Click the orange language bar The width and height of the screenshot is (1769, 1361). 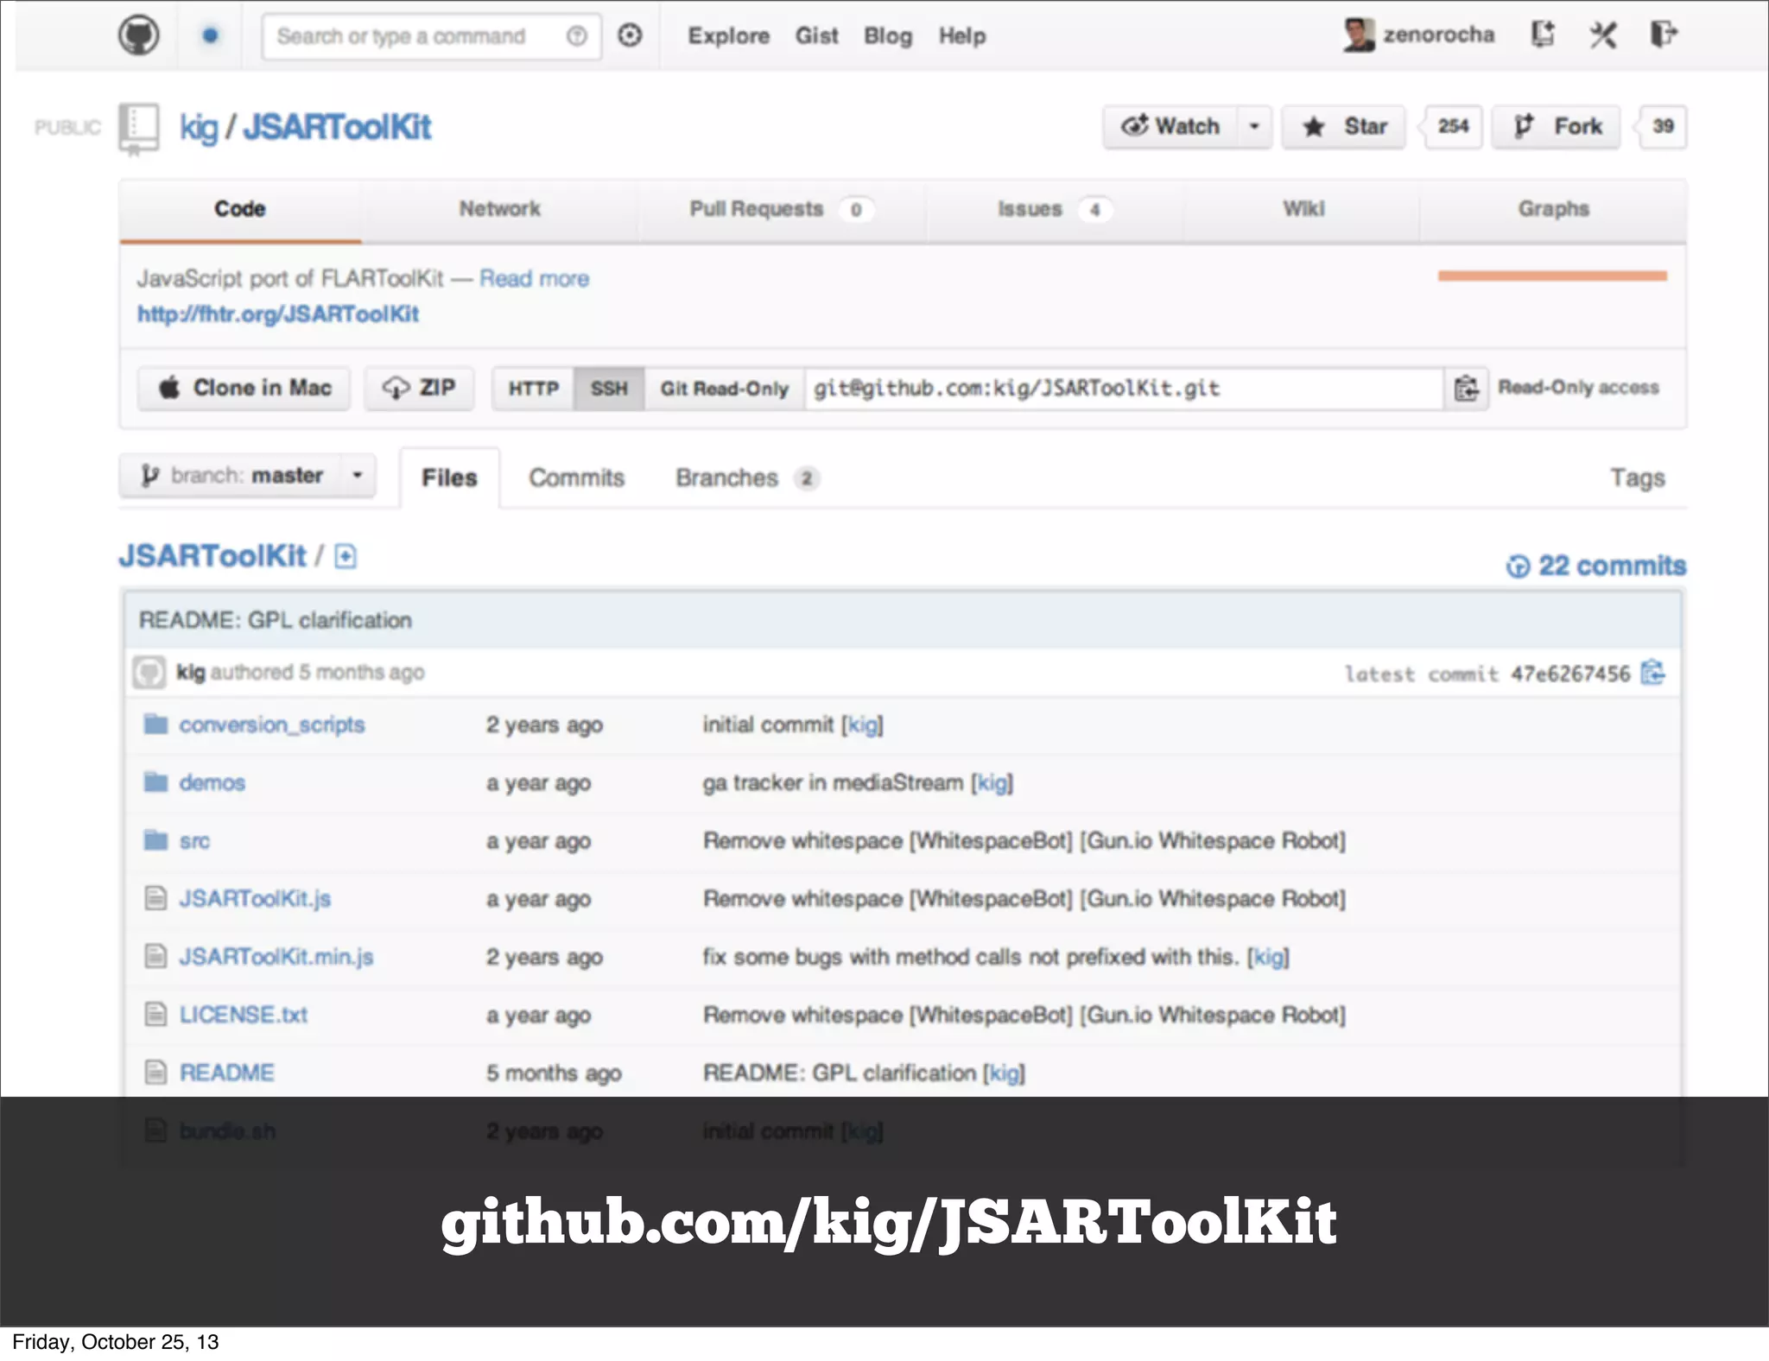pyautogui.click(x=1552, y=275)
